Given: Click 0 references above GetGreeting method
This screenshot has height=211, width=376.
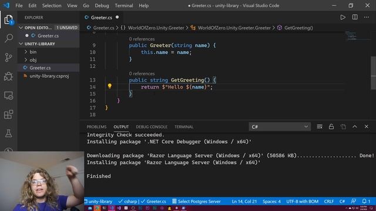Looking at the screenshot, I should (142, 74).
